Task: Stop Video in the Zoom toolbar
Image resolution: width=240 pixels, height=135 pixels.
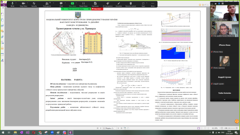Action: (x=23, y=4)
